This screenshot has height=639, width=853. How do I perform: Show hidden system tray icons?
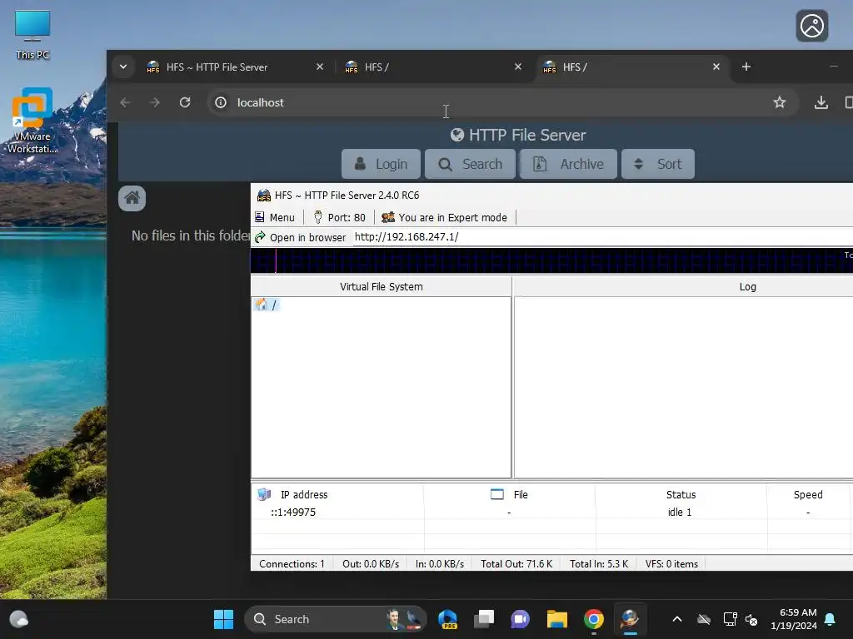(x=677, y=619)
